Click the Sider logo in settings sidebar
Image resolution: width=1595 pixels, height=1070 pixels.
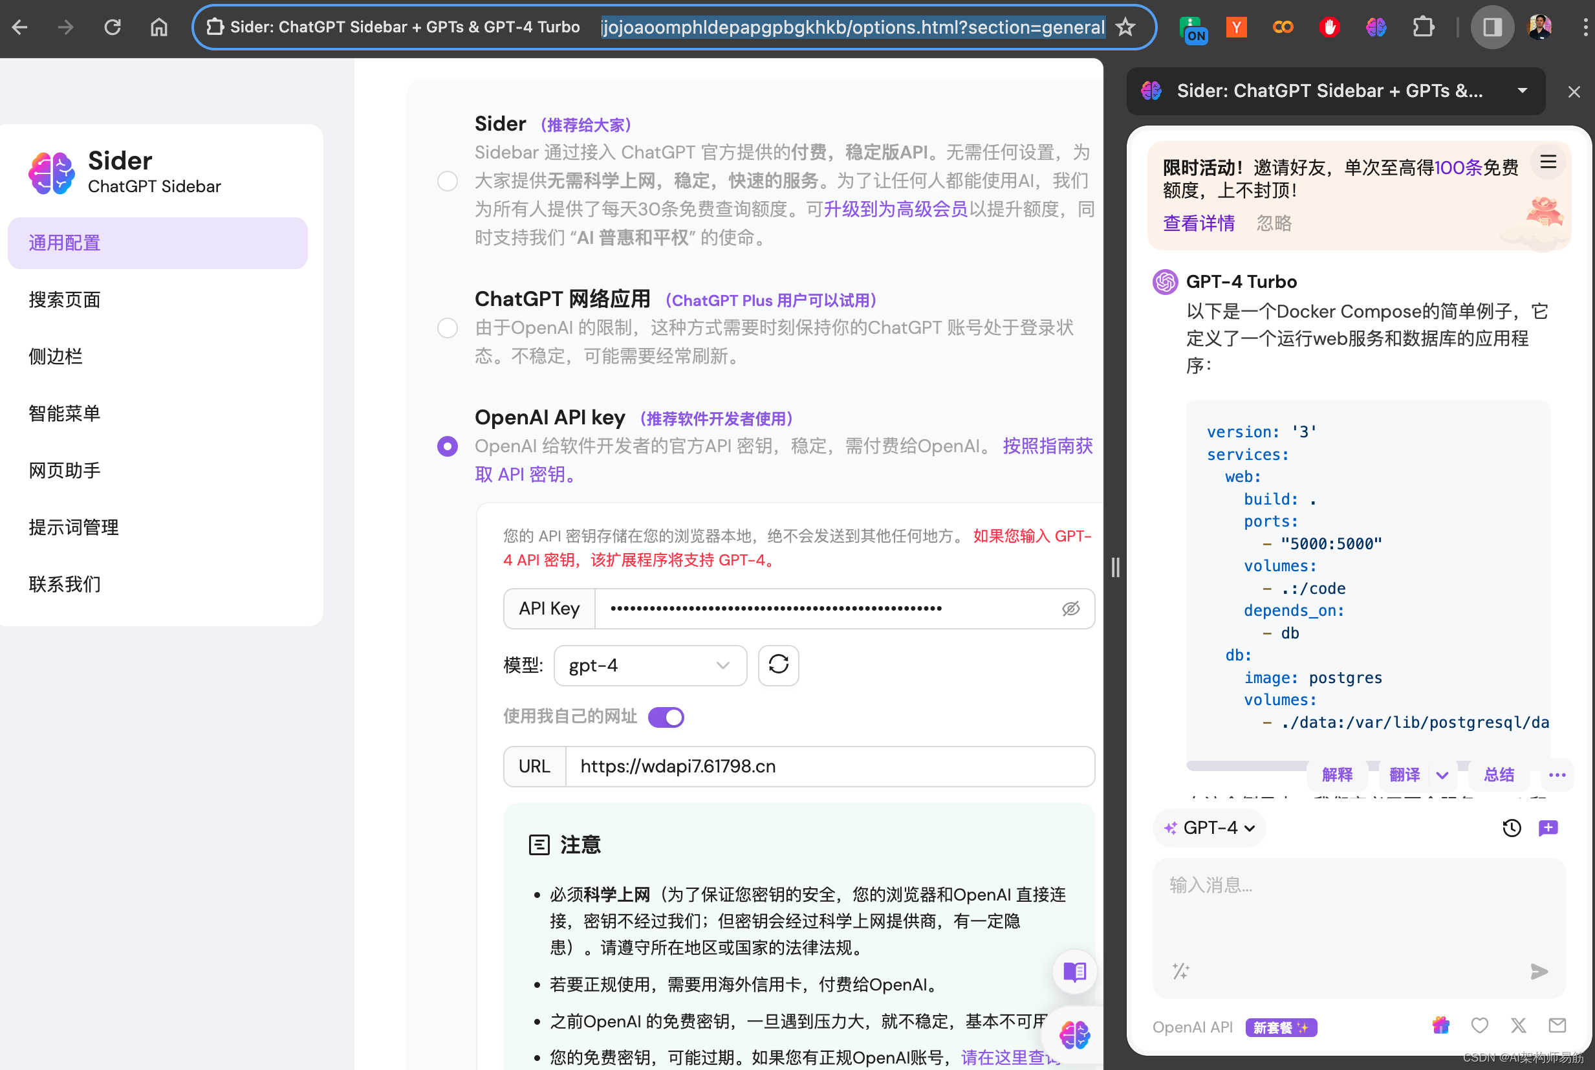click(52, 173)
